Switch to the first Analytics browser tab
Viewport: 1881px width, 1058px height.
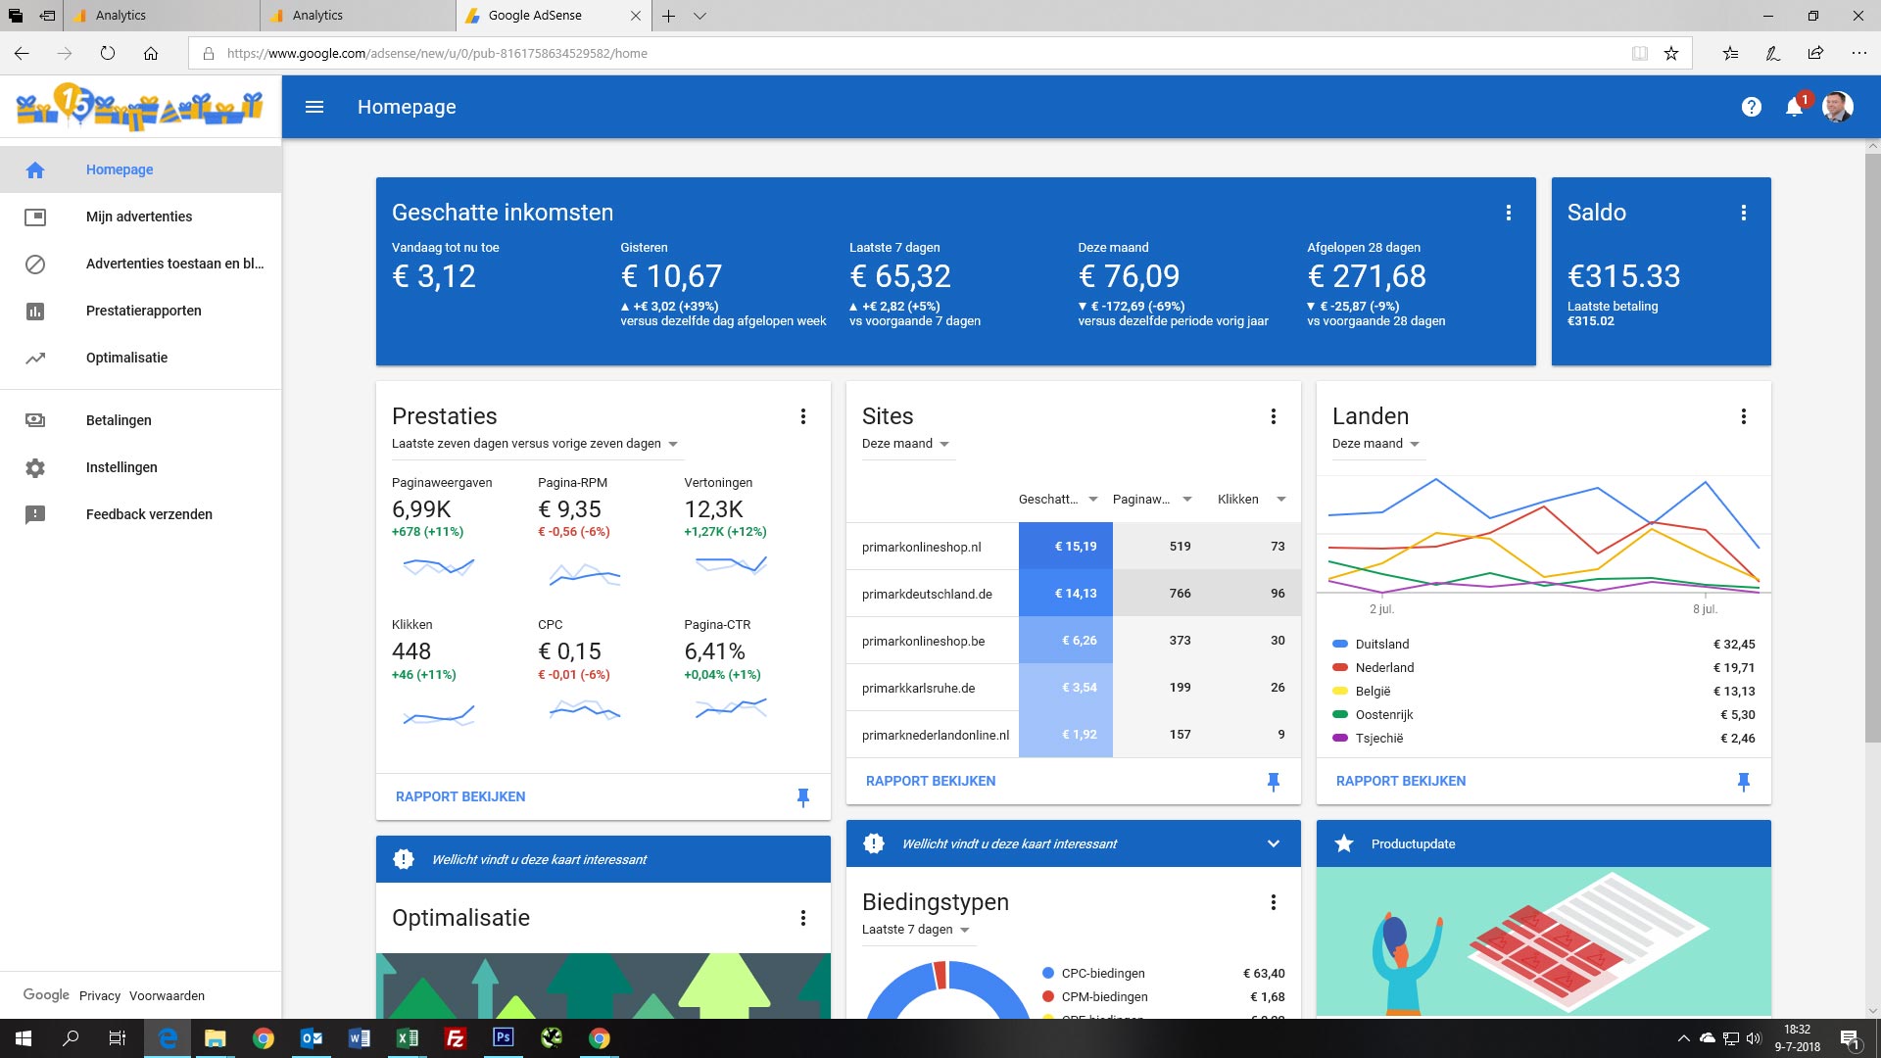(162, 16)
